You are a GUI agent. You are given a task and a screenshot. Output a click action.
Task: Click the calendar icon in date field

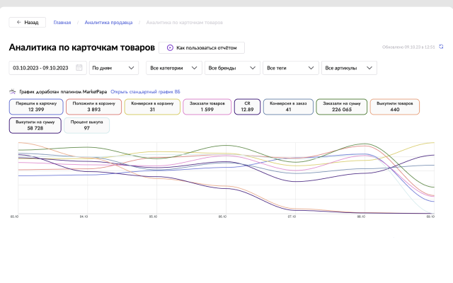tap(79, 68)
